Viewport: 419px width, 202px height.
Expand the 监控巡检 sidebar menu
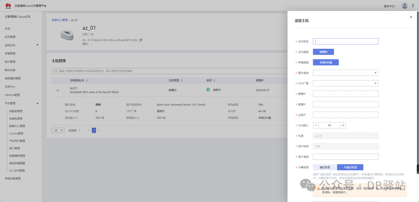[x=37, y=45]
